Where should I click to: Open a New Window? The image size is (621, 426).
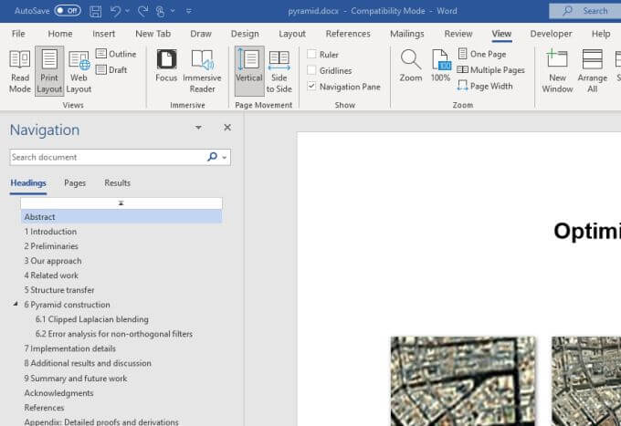point(557,70)
